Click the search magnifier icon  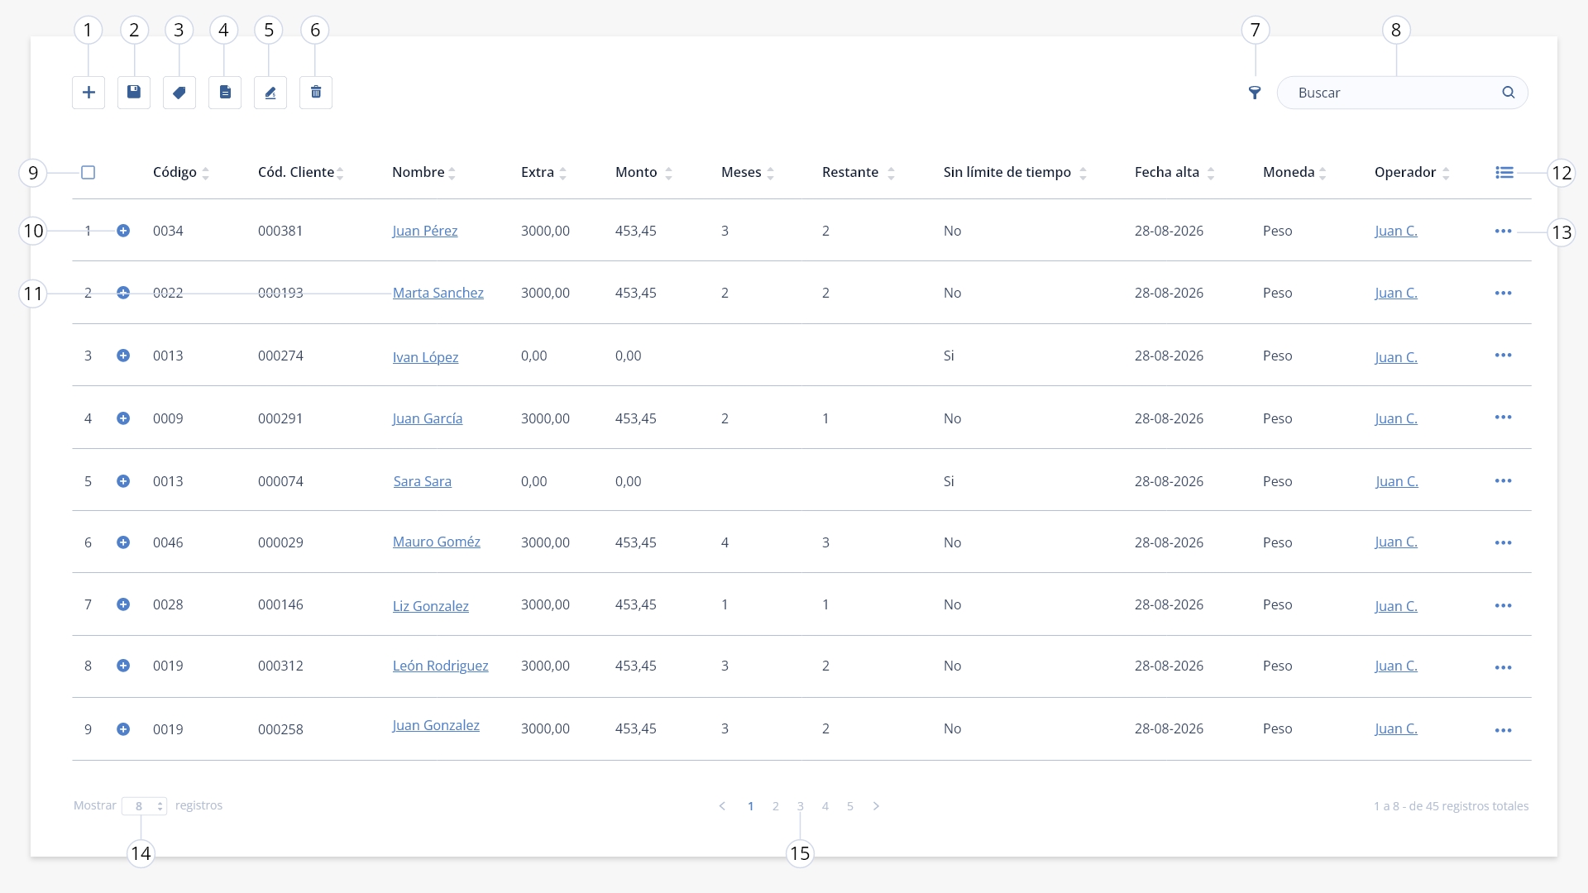tap(1509, 93)
